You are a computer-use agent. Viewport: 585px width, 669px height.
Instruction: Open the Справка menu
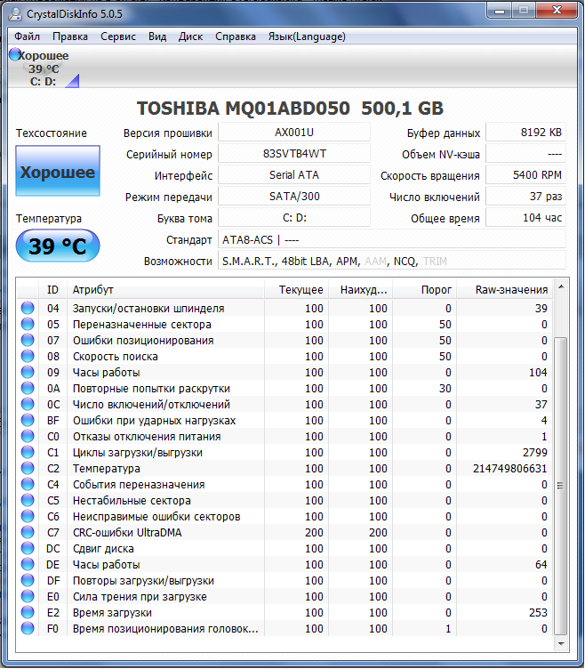coord(236,36)
